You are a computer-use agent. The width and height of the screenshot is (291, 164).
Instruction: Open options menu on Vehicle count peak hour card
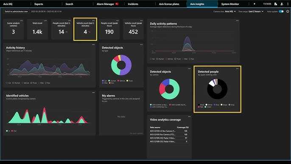(x=141, y=21)
